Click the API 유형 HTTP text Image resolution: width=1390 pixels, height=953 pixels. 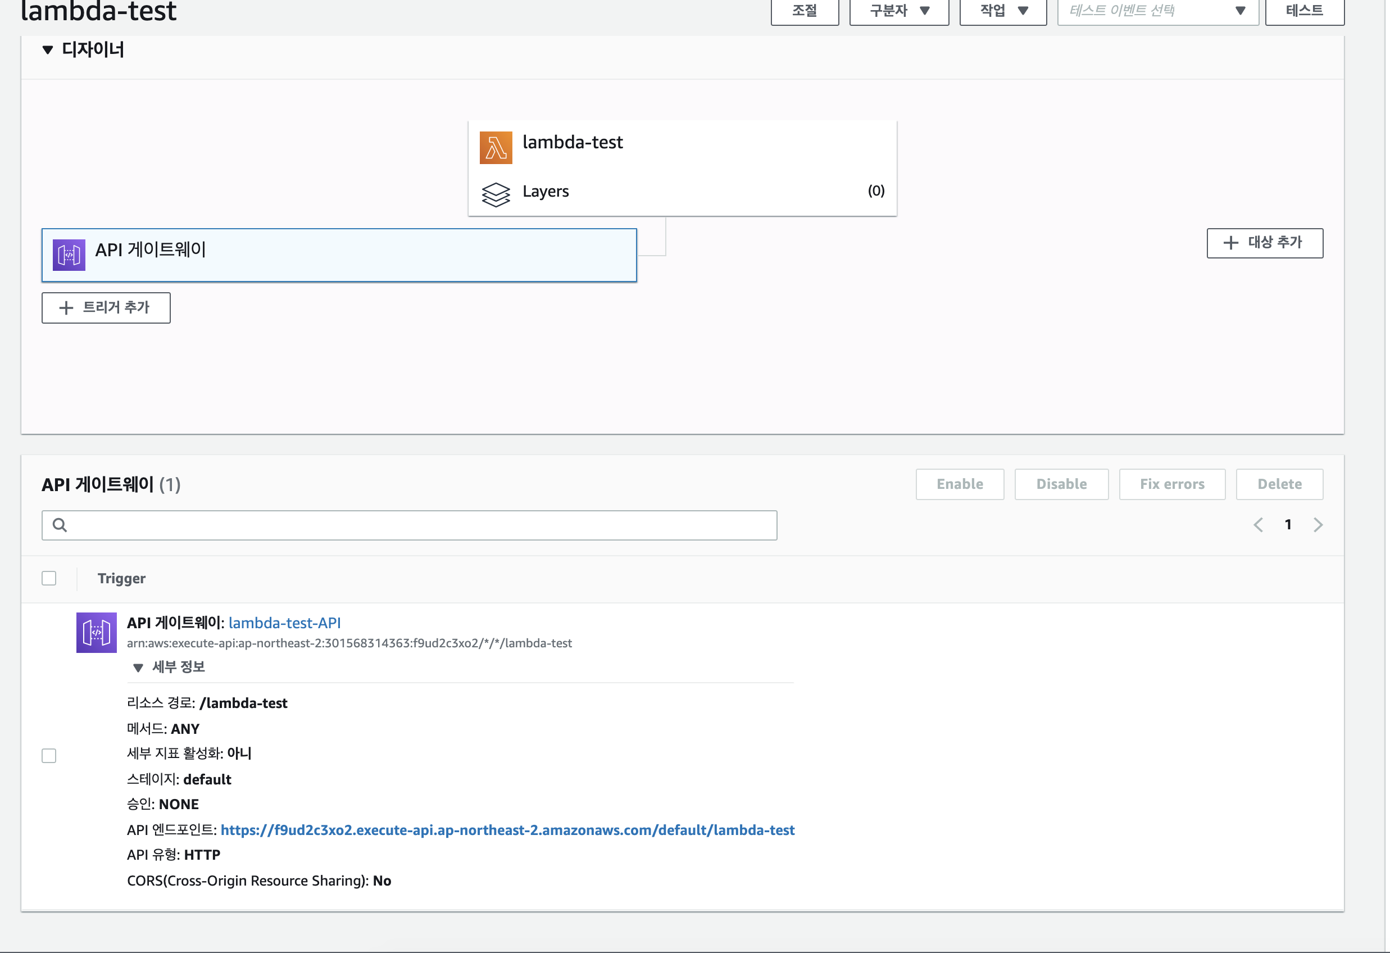click(x=174, y=855)
